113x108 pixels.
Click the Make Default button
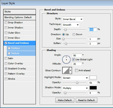click(x=65, y=100)
